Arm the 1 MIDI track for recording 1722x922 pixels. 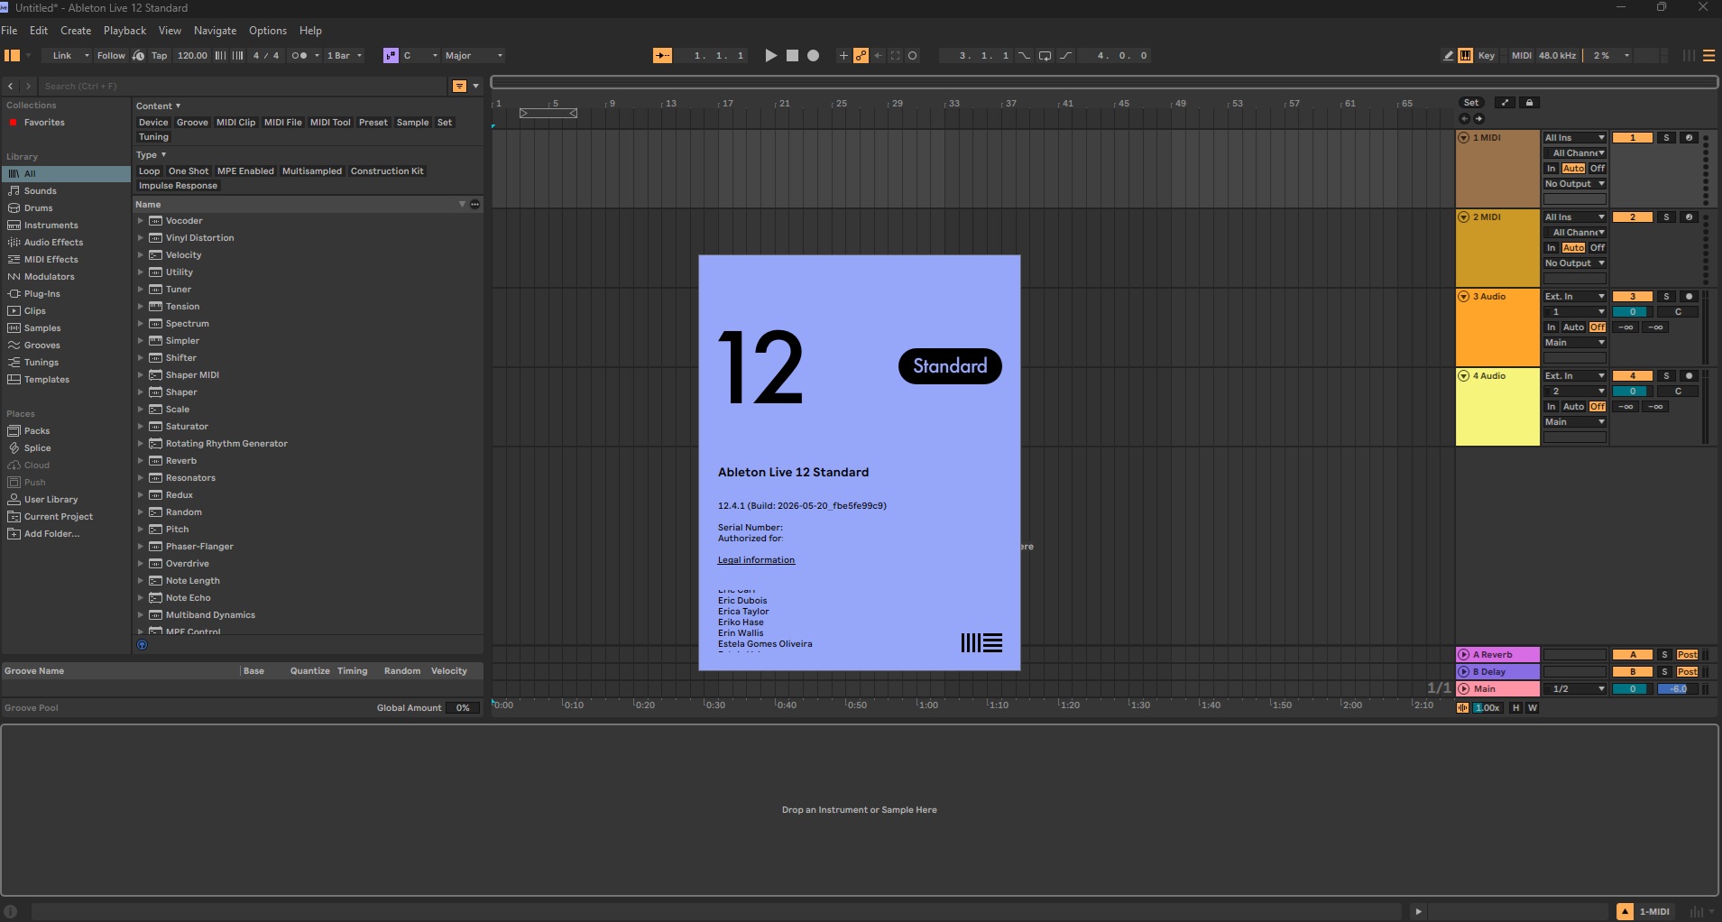click(x=1690, y=138)
